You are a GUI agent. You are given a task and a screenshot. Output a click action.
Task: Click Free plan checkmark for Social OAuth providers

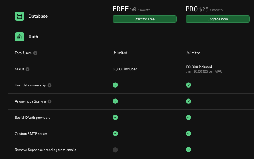coord(115,117)
